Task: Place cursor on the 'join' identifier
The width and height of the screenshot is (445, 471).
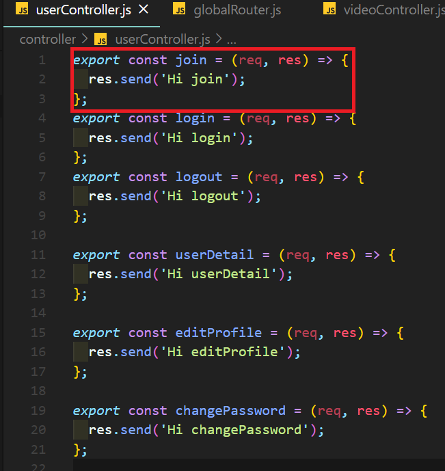Action: point(191,60)
